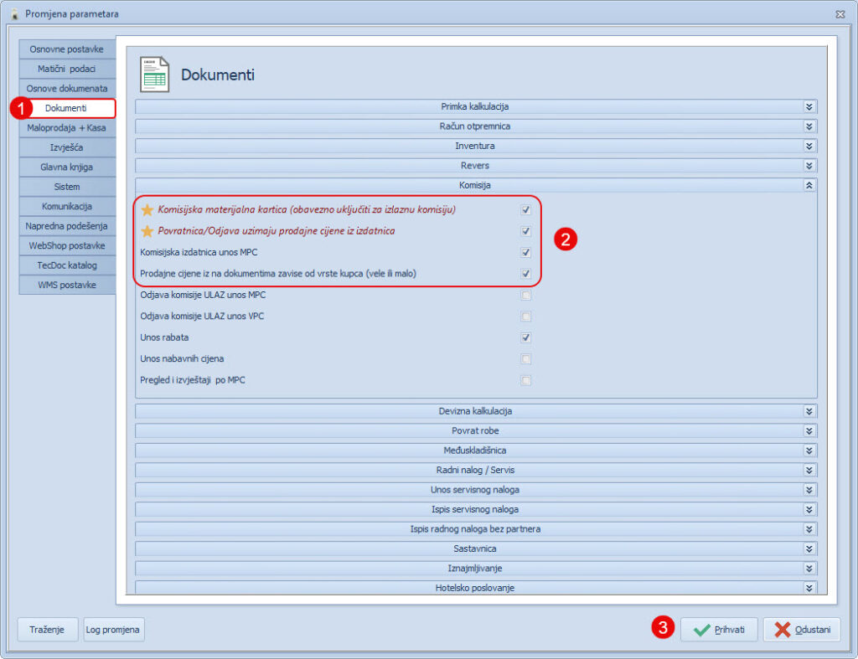Click the star icon beside Povratnica/Odjava option

click(x=147, y=231)
